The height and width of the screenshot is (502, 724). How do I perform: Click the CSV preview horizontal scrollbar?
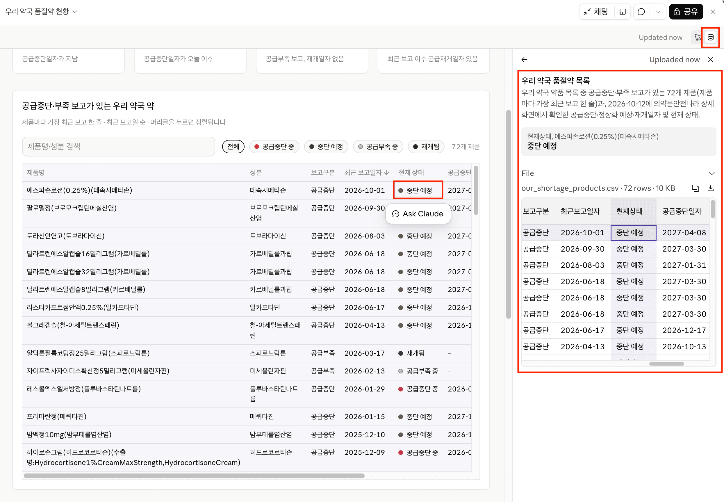pyautogui.click(x=666, y=364)
